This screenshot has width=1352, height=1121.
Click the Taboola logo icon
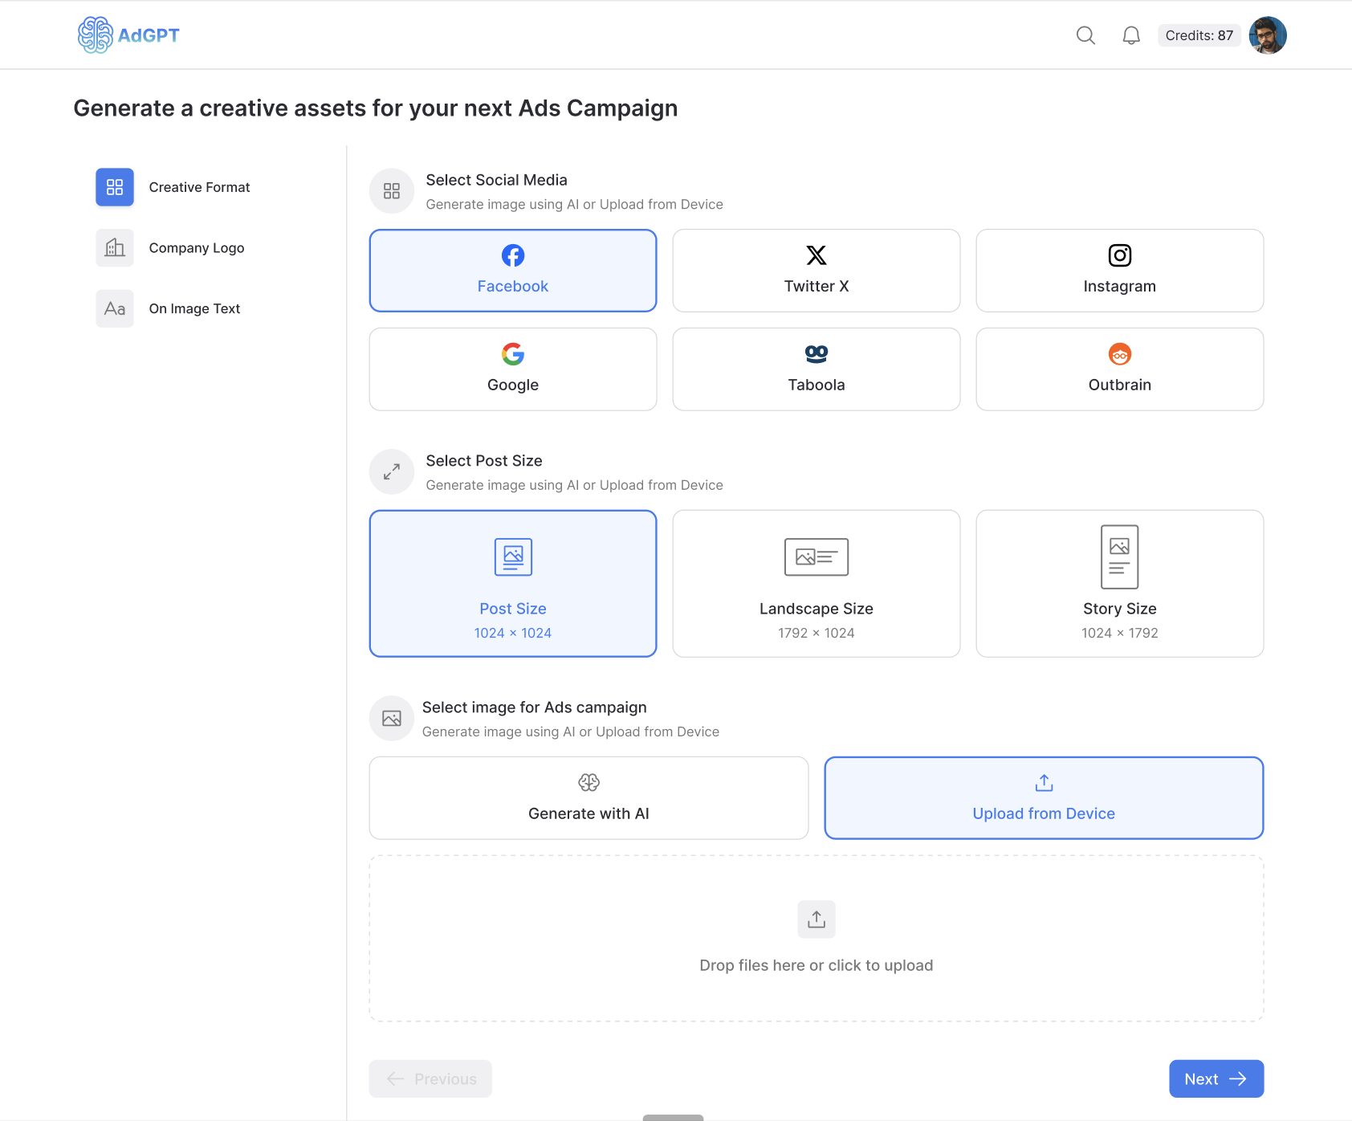[x=816, y=354]
